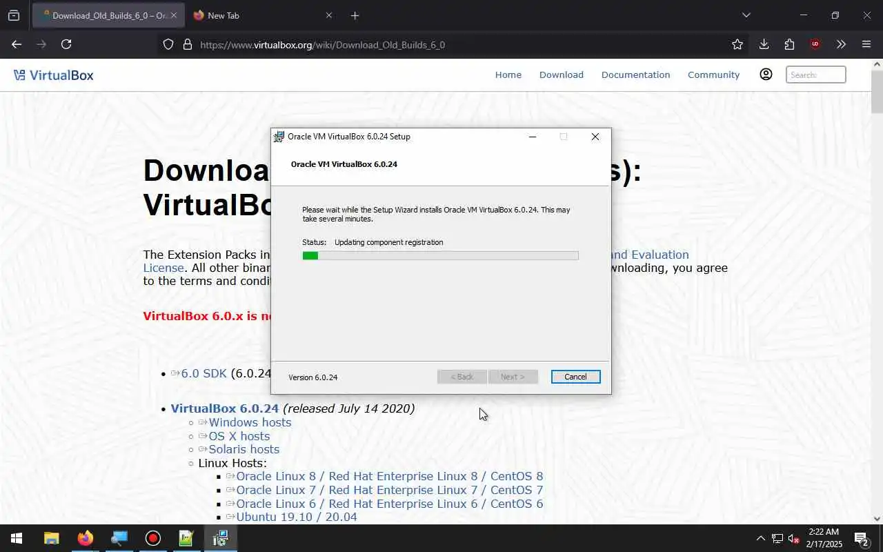The height and width of the screenshot is (552, 883).
Task: Click the user account icon on the site
Action: (766, 75)
